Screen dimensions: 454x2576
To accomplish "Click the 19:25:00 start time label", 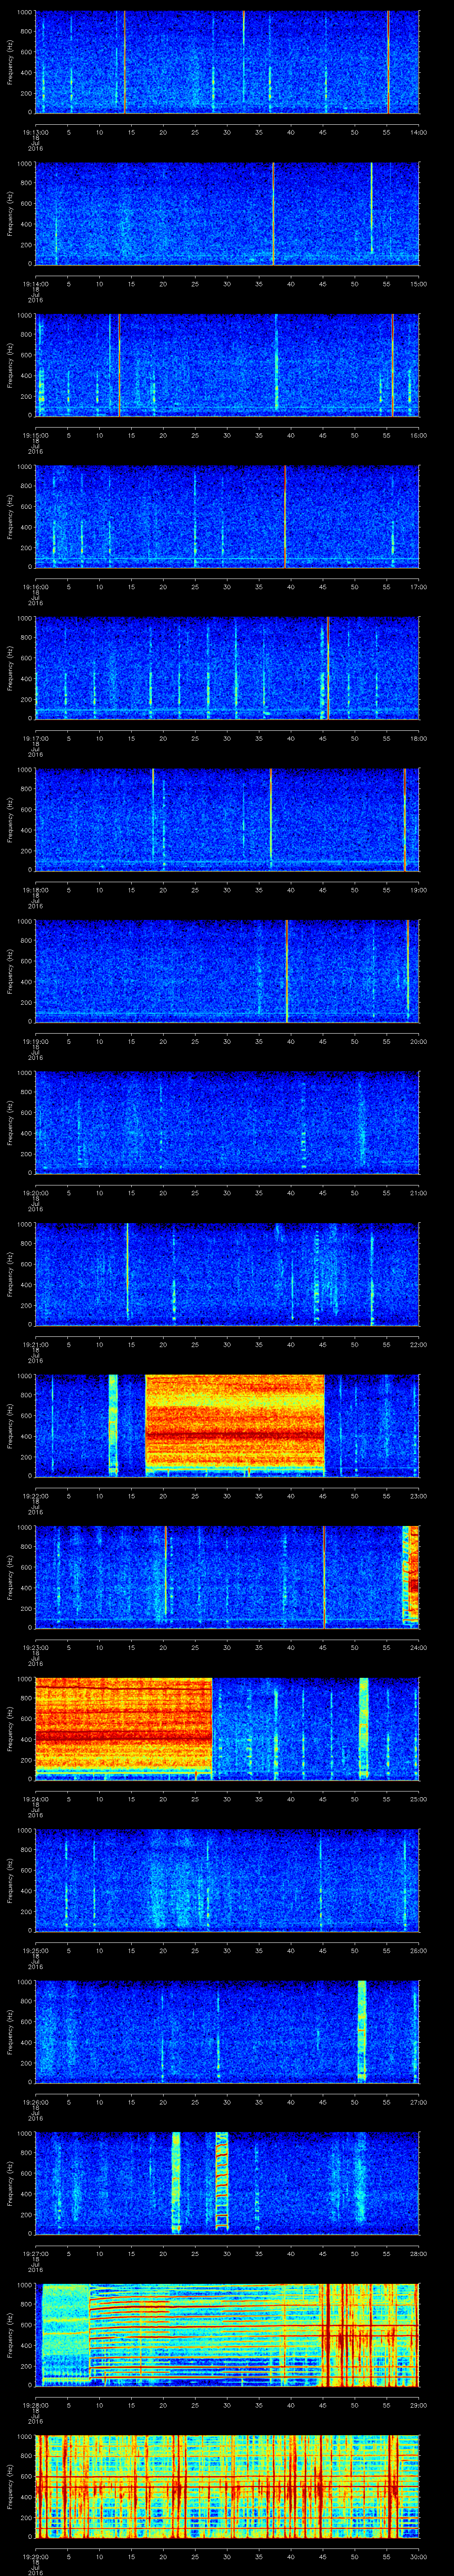I will click(36, 1950).
